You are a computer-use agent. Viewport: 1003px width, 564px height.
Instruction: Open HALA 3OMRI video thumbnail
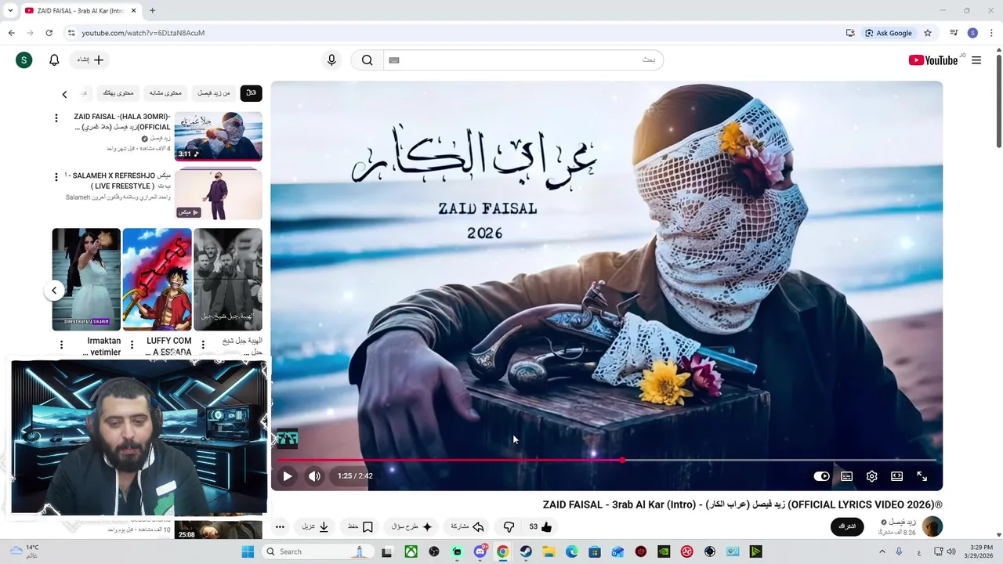pos(218,136)
